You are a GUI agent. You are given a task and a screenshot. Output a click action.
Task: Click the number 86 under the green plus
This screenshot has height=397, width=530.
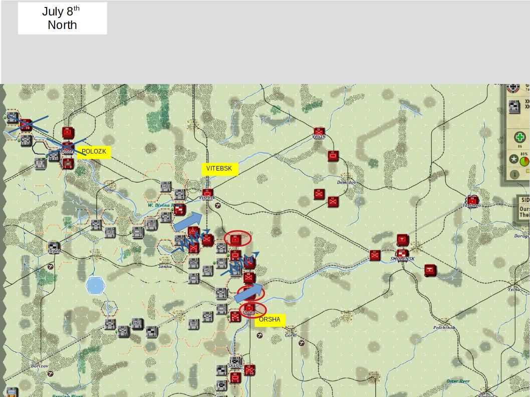click(x=519, y=146)
